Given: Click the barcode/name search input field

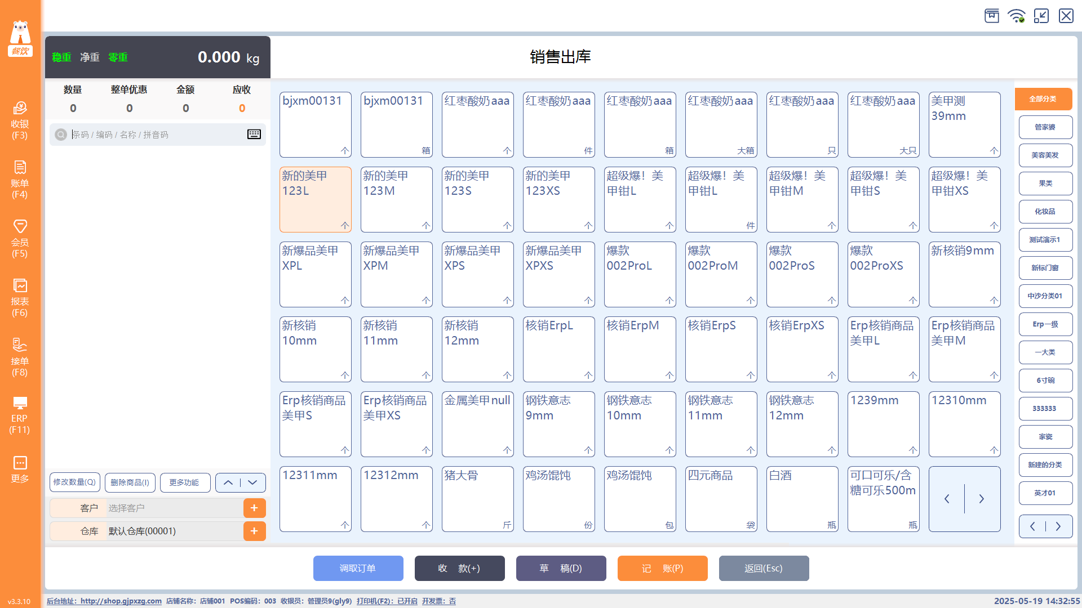Looking at the screenshot, I should [x=152, y=135].
